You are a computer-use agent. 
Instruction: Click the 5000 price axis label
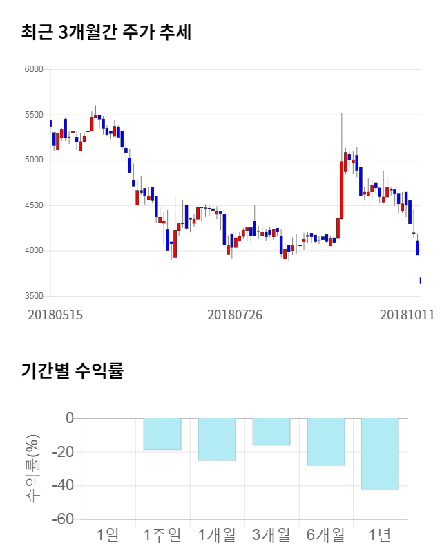point(33,160)
